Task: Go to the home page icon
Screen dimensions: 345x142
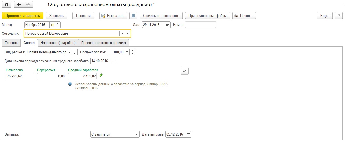Action: click(6, 5)
